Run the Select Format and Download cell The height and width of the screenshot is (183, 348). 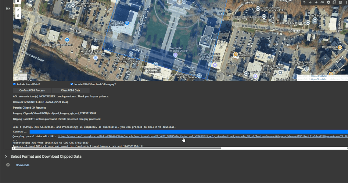click(8, 165)
